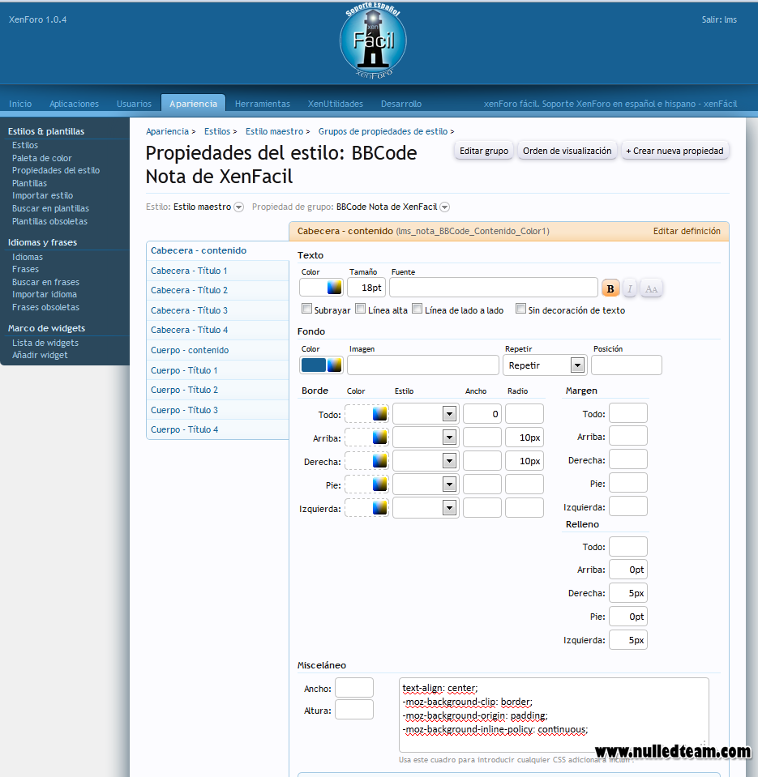Image resolution: width=758 pixels, height=777 pixels.
Task: Log out via Salir: lms link
Action: pyautogui.click(x=719, y=19)
